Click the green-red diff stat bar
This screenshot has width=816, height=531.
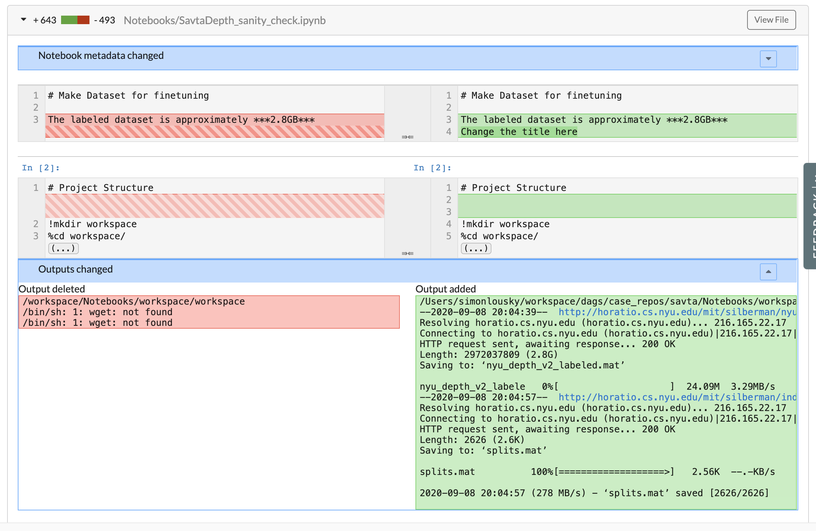[75, 20]
